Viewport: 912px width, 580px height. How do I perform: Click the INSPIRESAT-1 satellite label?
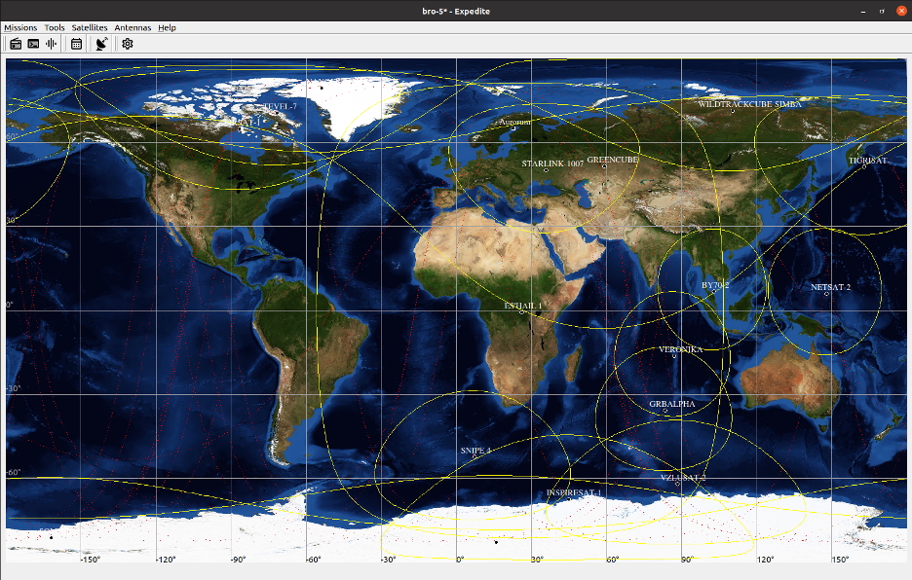coord(574,492)
